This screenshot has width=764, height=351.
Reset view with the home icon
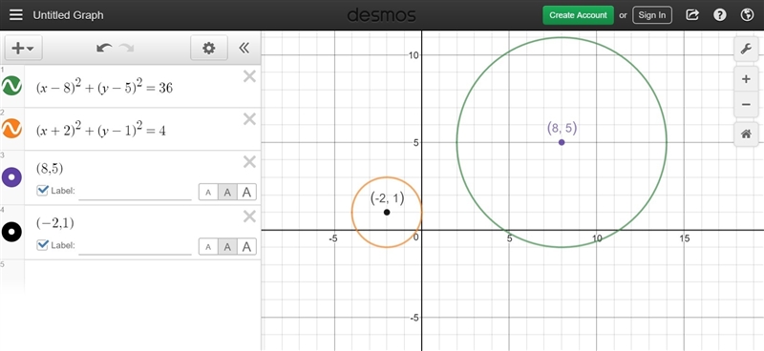[746, 134]
